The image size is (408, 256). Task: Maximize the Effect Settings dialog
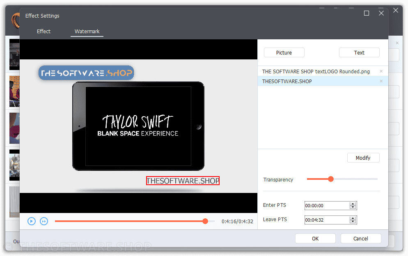367,13
